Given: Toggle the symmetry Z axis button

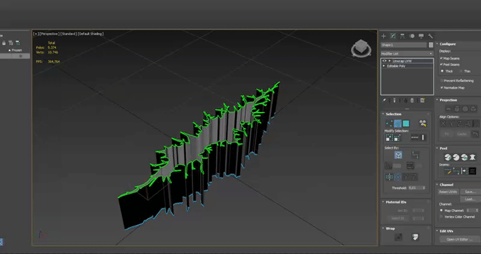Looking at the screenshot, I should click(x=414, y=177).
